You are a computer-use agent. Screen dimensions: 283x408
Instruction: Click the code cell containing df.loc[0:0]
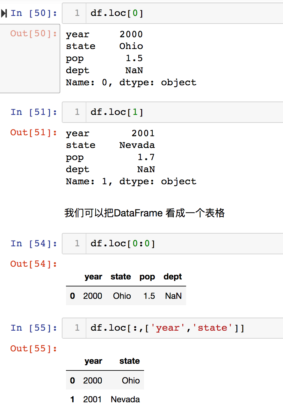point(172,243)
